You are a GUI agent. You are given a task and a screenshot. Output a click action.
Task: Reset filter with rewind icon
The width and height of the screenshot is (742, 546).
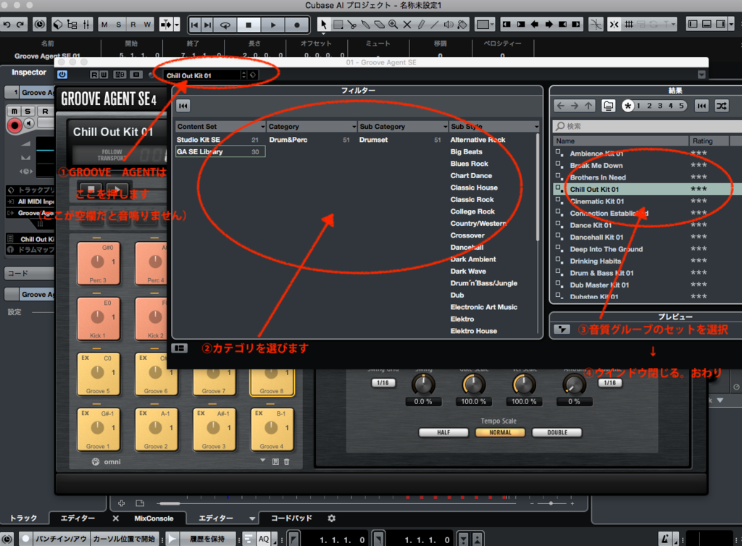[x=183, y=106]
